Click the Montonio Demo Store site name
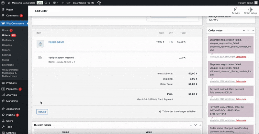Viewport: 259px width, 134px height. point(23,3)
